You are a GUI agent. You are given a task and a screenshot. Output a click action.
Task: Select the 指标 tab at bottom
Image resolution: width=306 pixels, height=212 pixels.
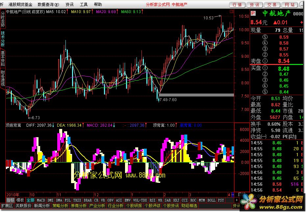click(x=10, y=200)
